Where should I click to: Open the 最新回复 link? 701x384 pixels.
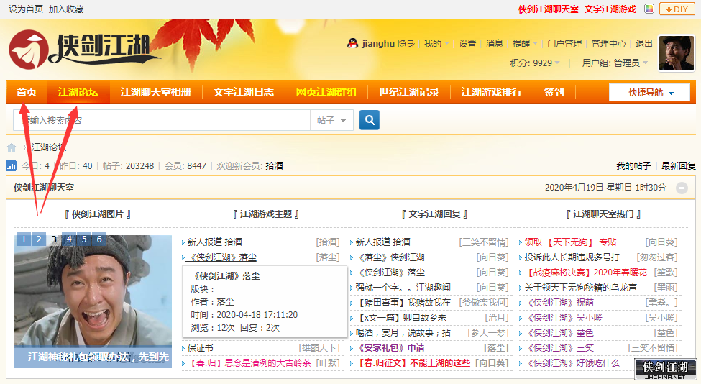(679, 166)
